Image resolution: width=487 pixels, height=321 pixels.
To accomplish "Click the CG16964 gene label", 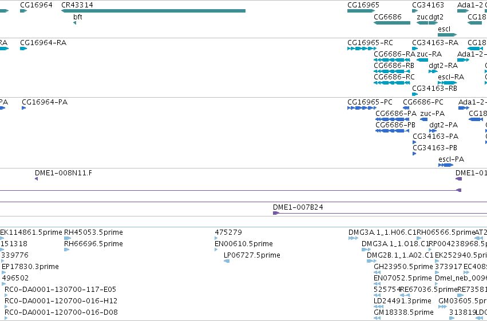I will click(36, 5).
